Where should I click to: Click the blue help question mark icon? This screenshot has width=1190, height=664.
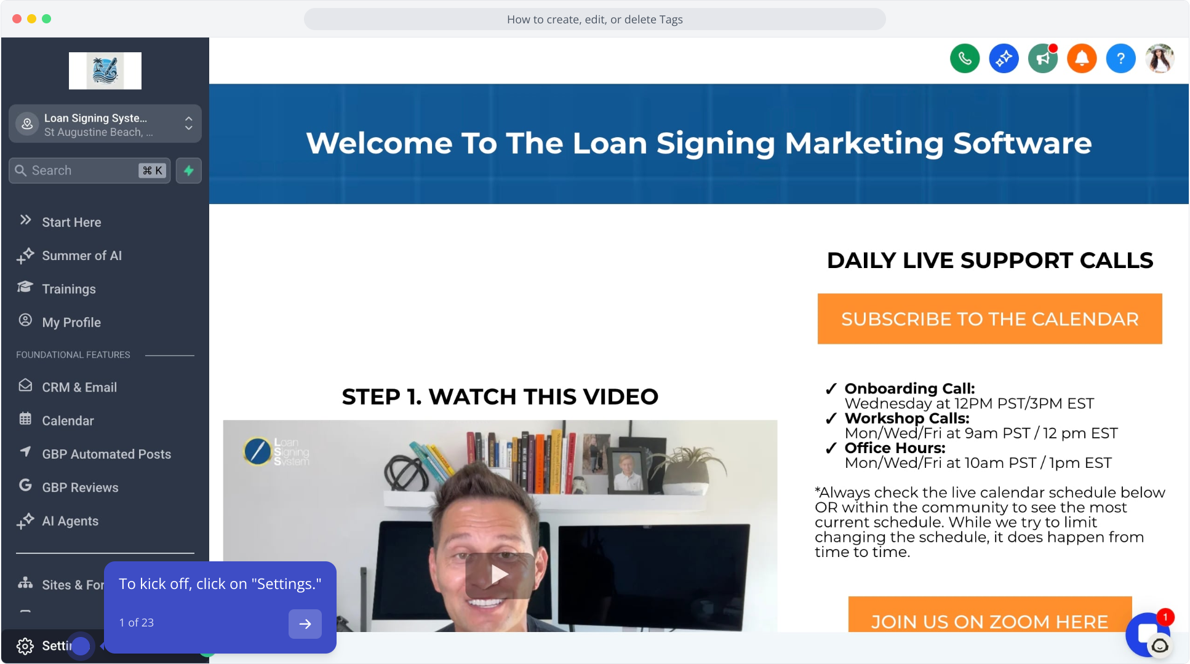point(1121,59)
